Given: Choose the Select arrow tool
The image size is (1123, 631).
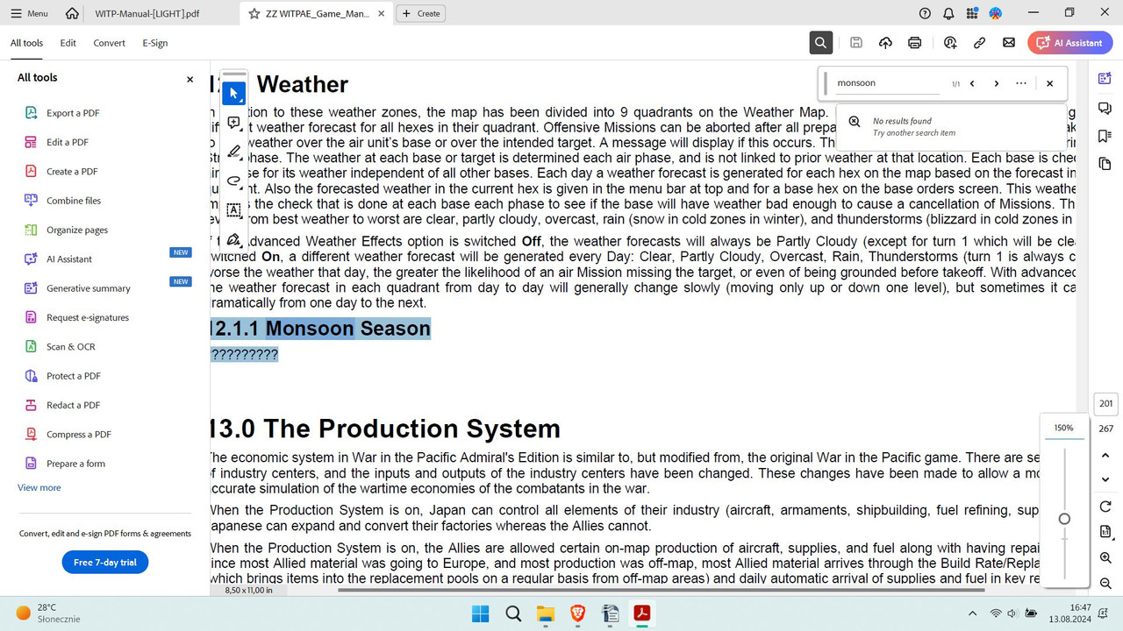Looking at the screenshot, I should click(x=233, y=93).
